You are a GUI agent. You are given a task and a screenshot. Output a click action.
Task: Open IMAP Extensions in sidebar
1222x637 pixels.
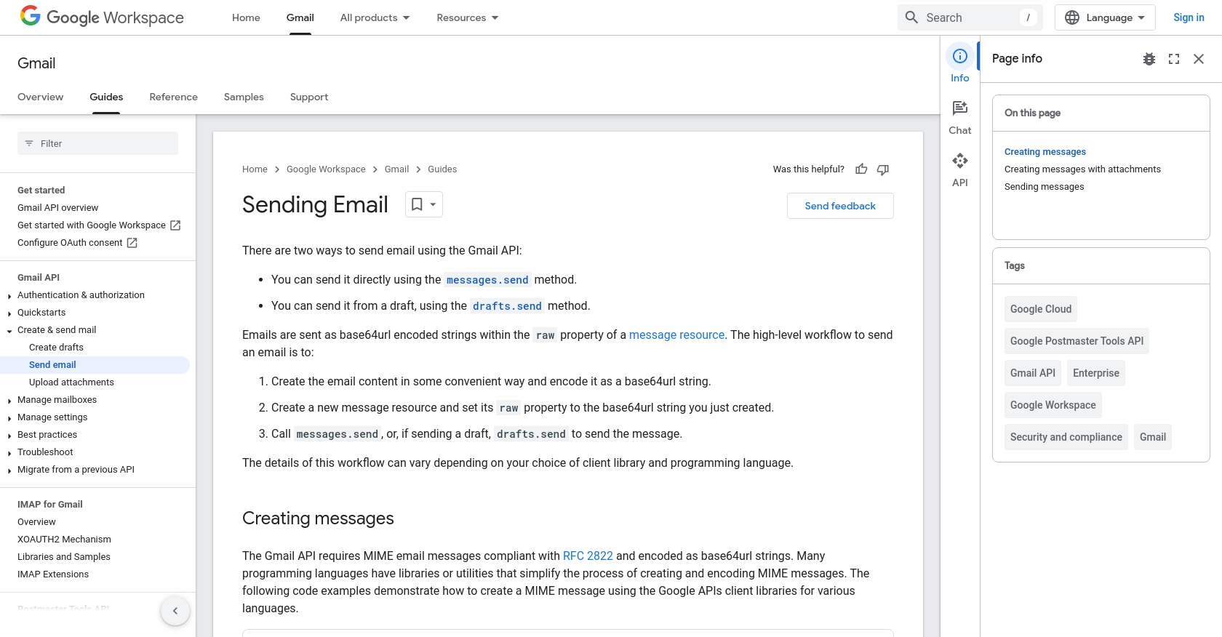click(x=53, y=574)
